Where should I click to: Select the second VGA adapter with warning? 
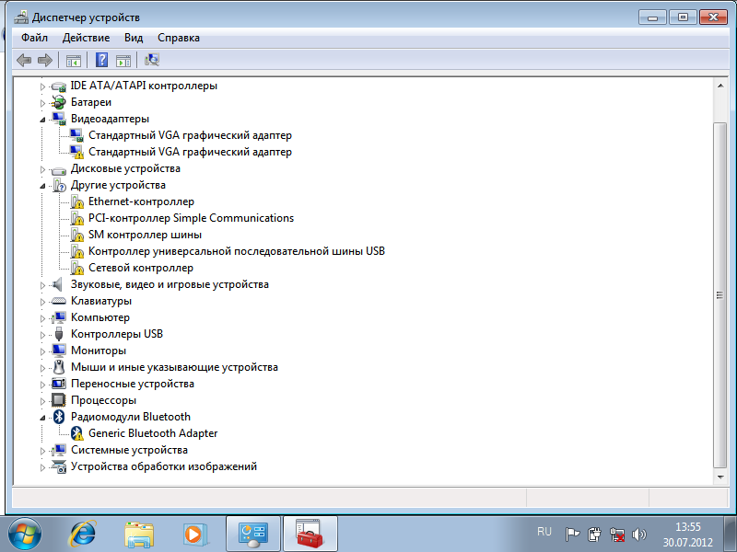pos(190,152)
